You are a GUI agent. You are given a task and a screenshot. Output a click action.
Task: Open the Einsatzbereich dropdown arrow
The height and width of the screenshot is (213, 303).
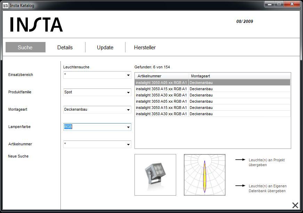[x=128, y=75]
